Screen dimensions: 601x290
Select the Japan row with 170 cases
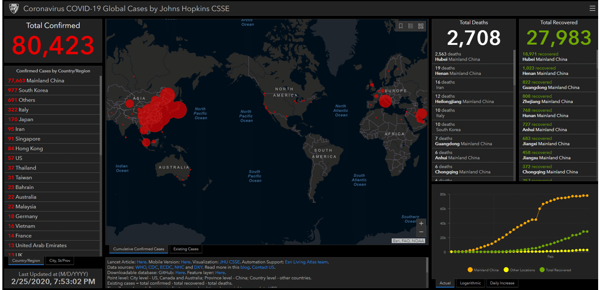point(52,119)
